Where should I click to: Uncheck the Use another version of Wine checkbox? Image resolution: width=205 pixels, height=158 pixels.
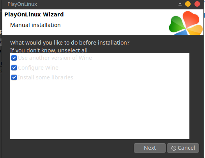[x=14, y=58]
